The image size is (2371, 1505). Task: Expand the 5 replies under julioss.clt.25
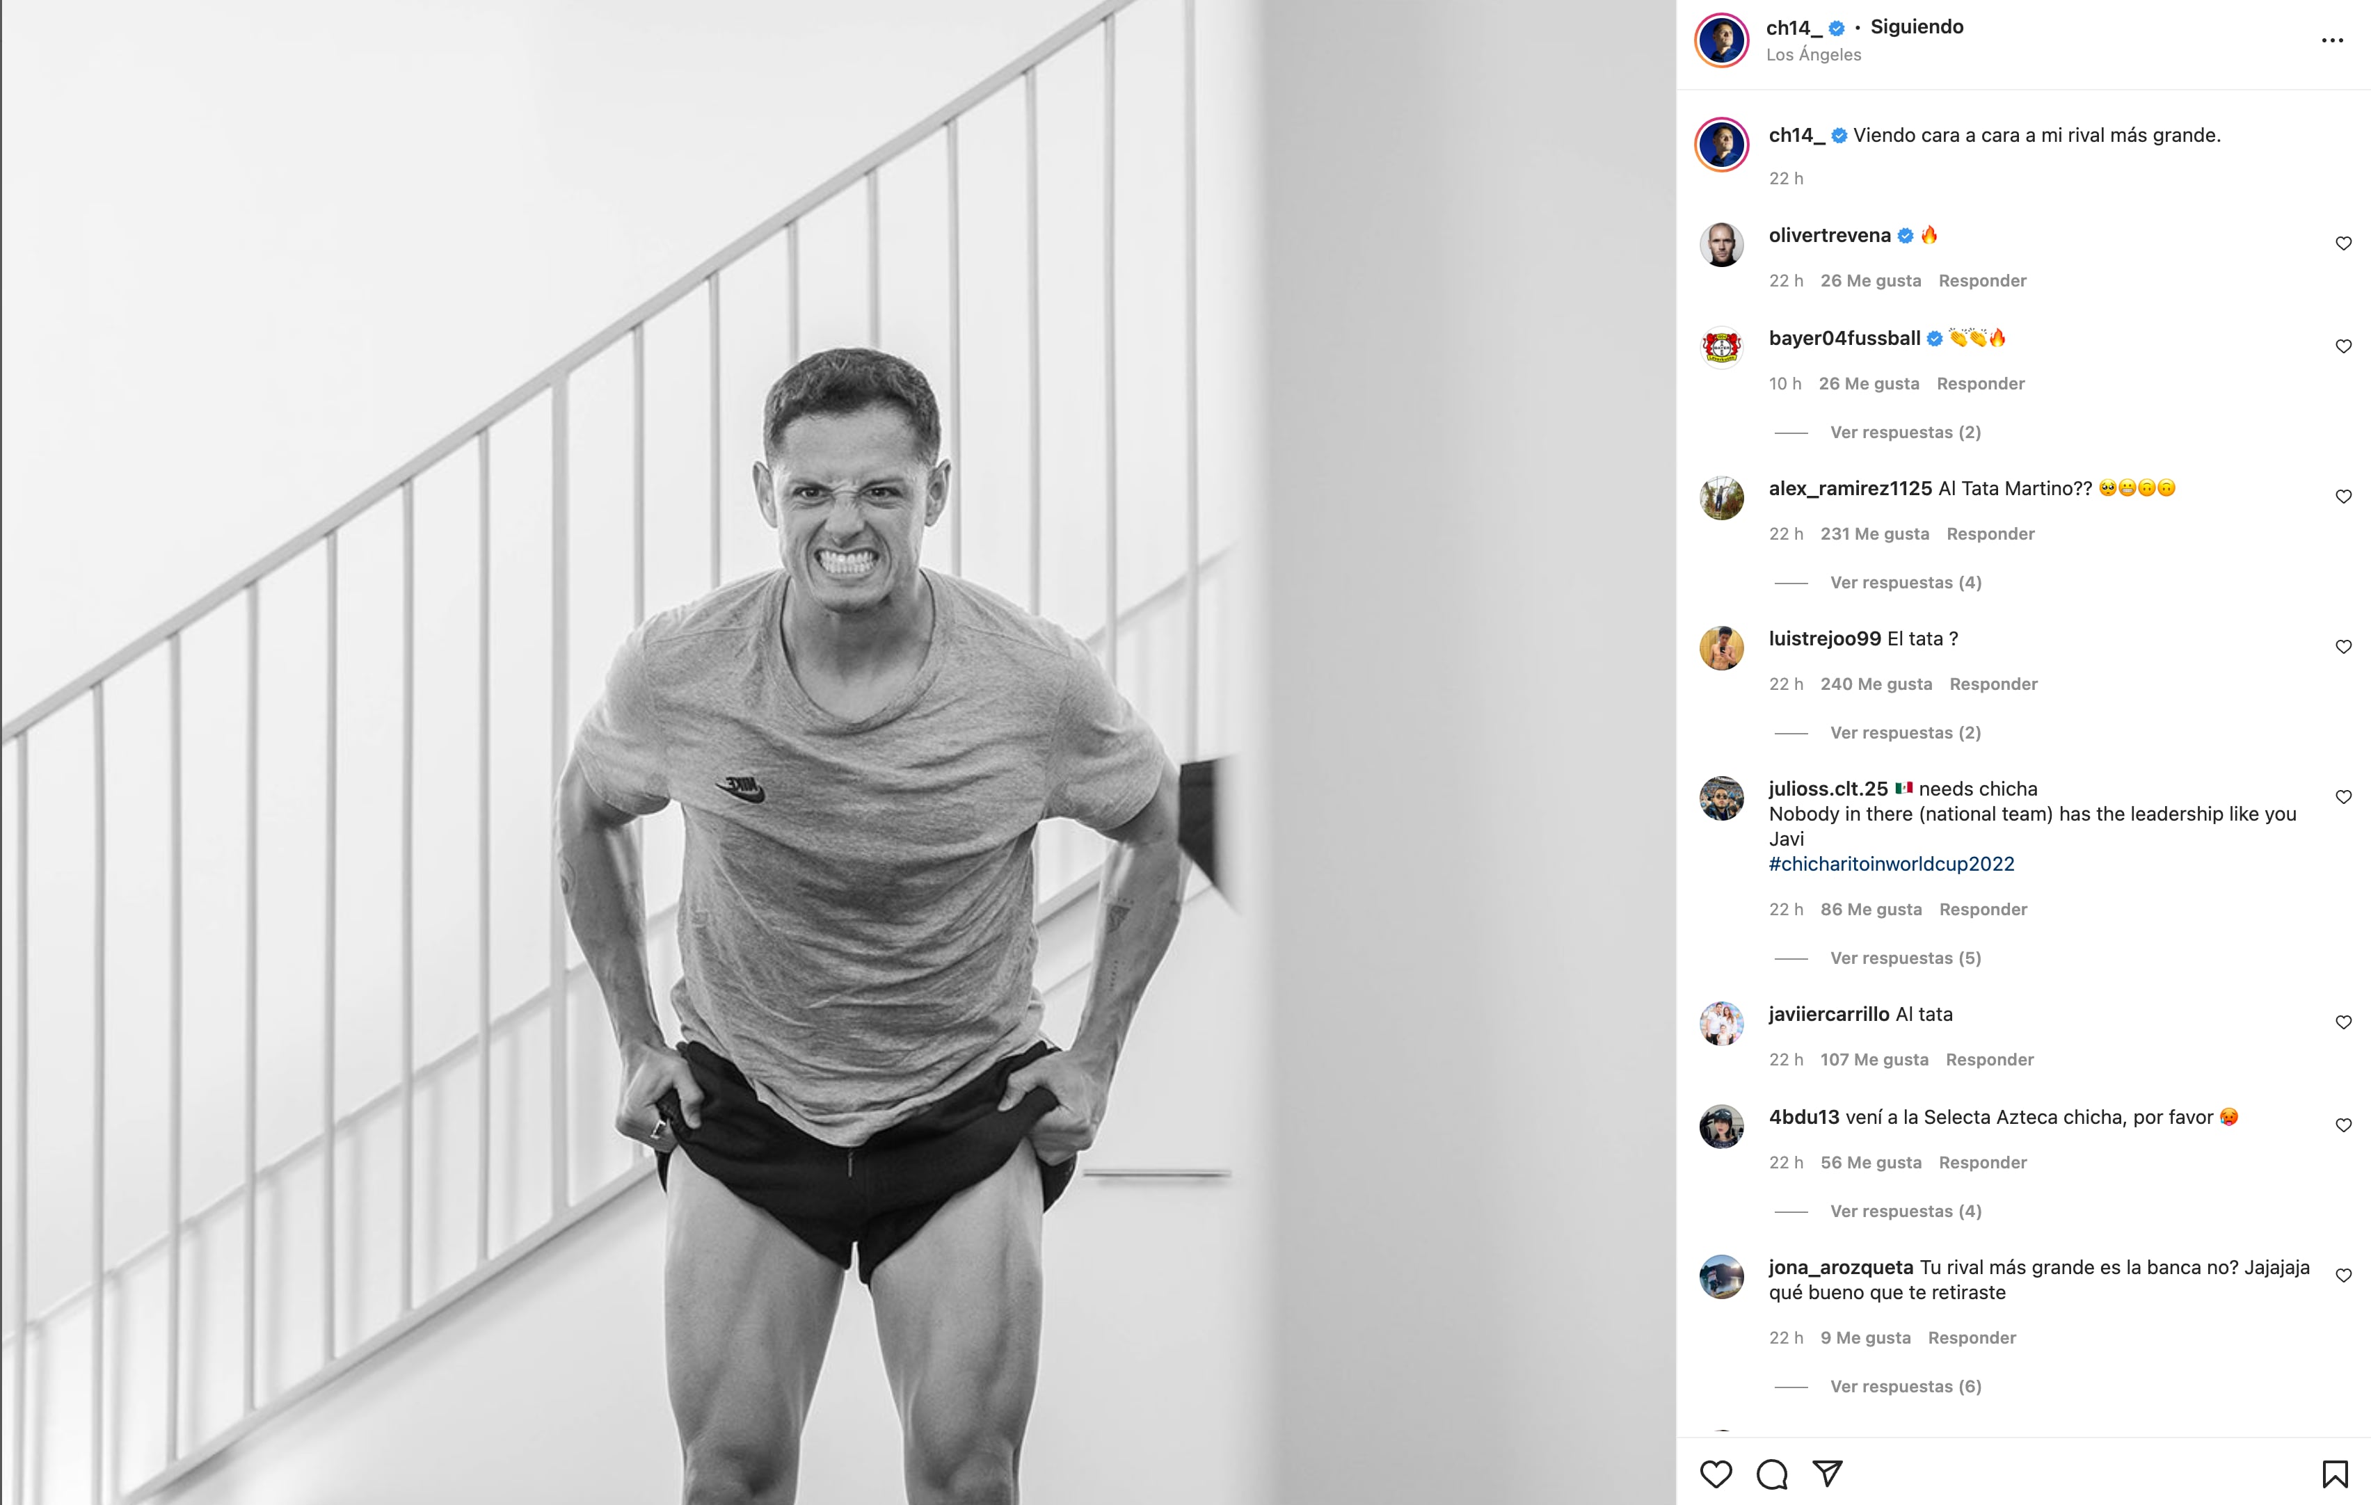1904,958
